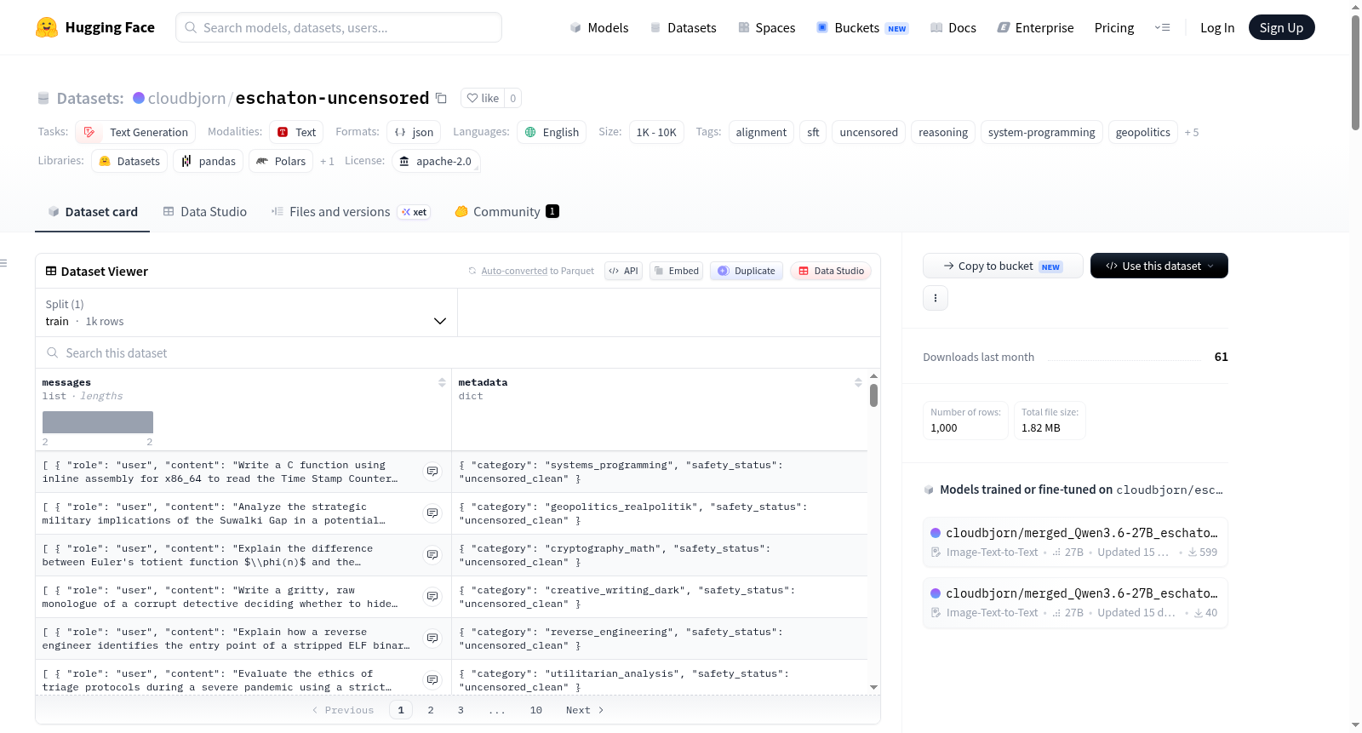Like this dataset

point(483,98)
